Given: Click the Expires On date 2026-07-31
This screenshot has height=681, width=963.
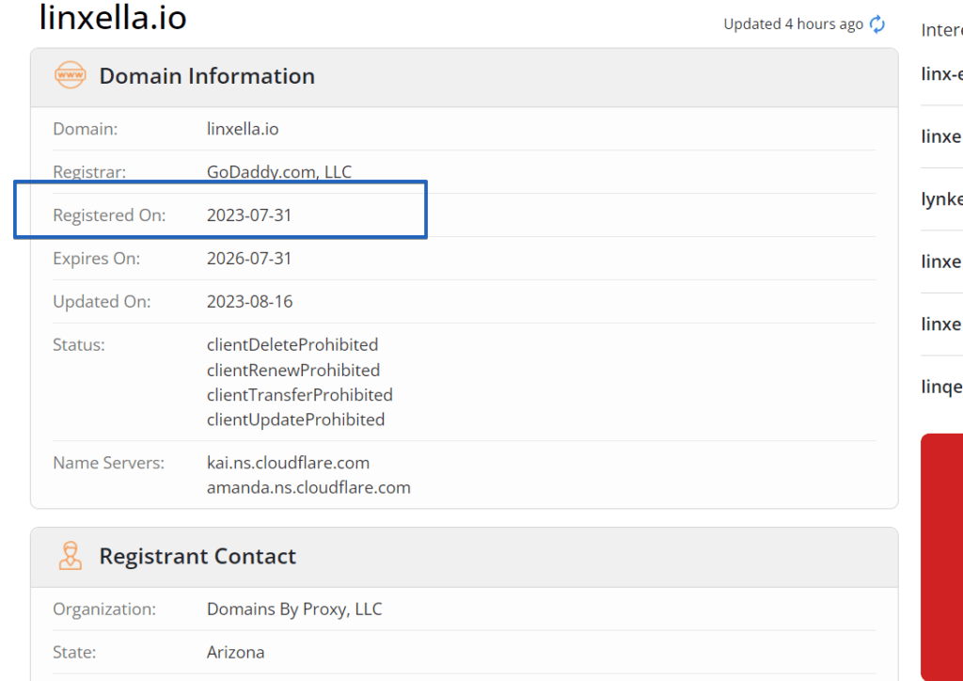Looking at the screenshot, I should (249, 258).
